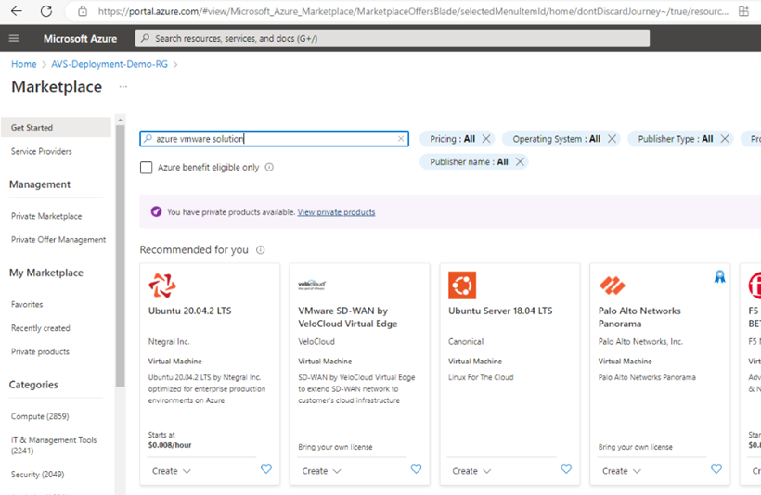Remove the Pricing filter

pos(487,139)
